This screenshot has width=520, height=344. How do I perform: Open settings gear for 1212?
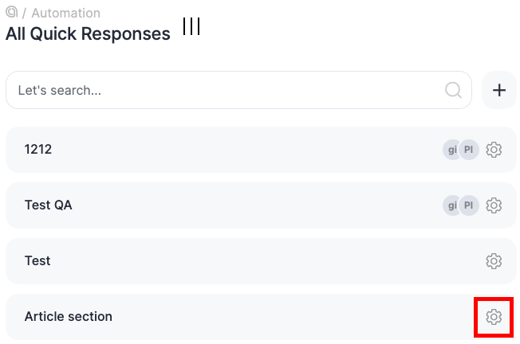(494, 150)
